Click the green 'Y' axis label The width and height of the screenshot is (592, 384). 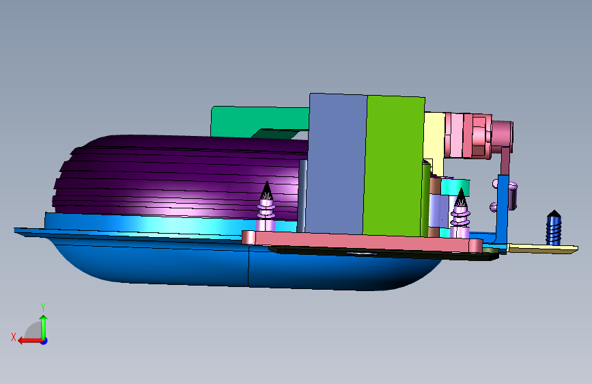(x=43, y=307)
